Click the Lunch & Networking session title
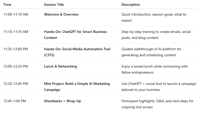201x116 pixels. point(60,67)
